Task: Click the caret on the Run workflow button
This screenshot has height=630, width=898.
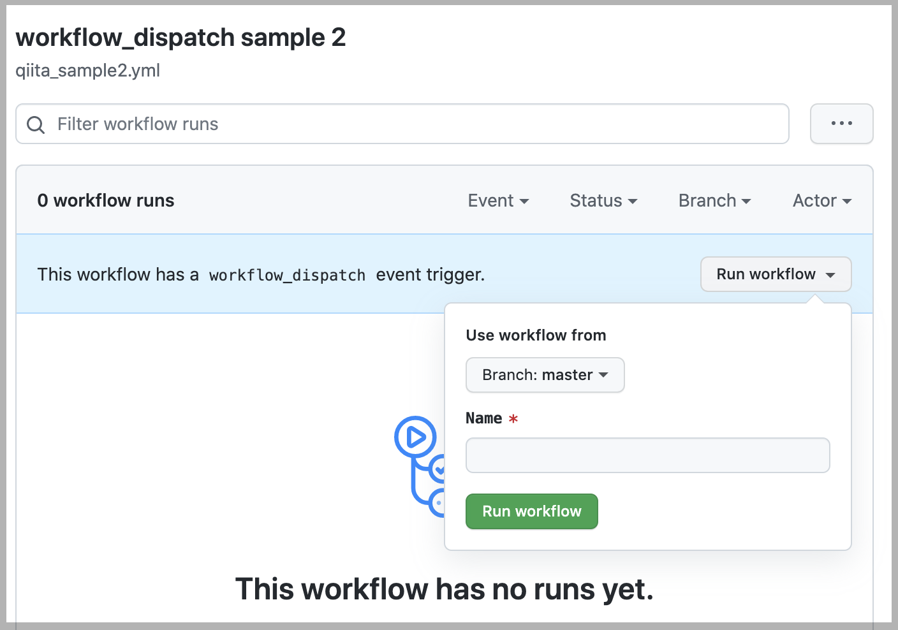Action: [830, 274]
